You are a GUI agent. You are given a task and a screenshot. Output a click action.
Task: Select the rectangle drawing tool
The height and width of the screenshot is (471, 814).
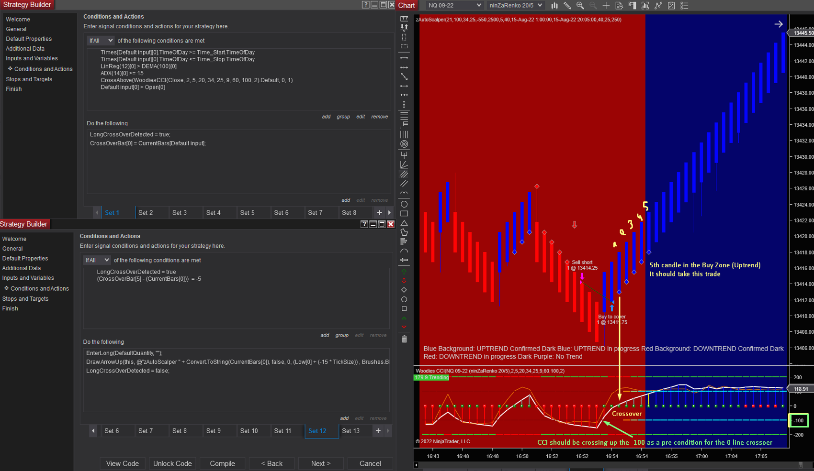(404, 213)
